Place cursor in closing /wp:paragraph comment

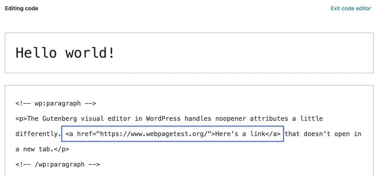(58, 165)
